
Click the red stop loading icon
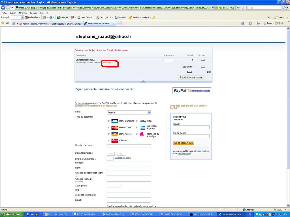tap(243, 8)
